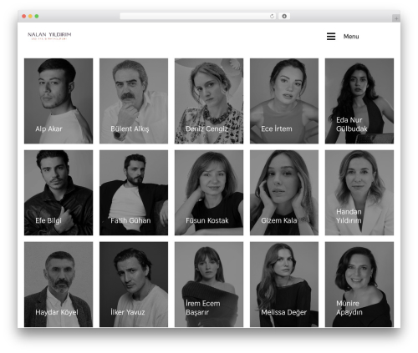Open Füsun Kostak portrait card
The height and width of the screenshot is (353, 418).
[x=209, y=193]
